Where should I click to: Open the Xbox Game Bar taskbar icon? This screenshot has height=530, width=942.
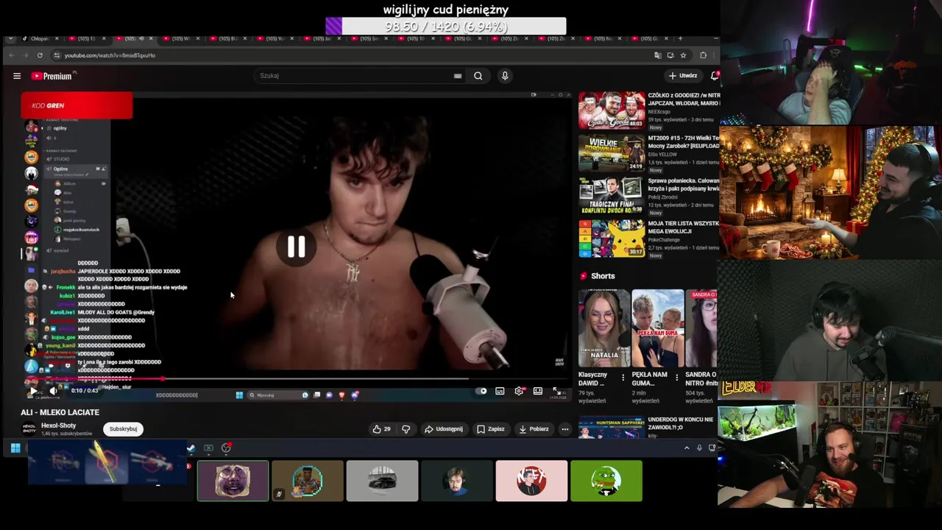(x=208, y=448)
